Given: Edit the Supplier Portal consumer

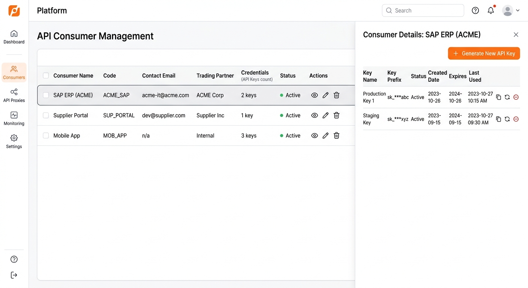Looking at the screenshot, I should 325,115.
